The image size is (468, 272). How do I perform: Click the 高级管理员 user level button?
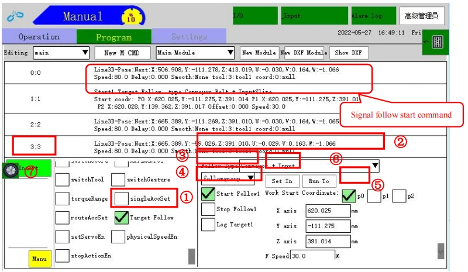(x=422, y=16)
